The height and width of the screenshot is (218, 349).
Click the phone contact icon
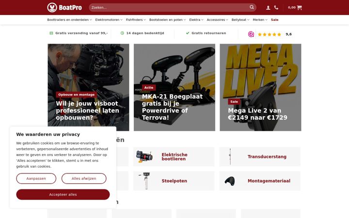tap(276, 8)
